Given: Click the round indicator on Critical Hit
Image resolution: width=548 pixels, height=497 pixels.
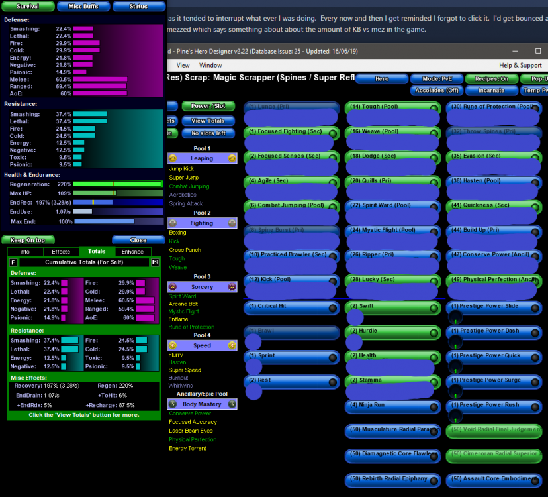Looking at the screenshot, I should pos(332,308).
